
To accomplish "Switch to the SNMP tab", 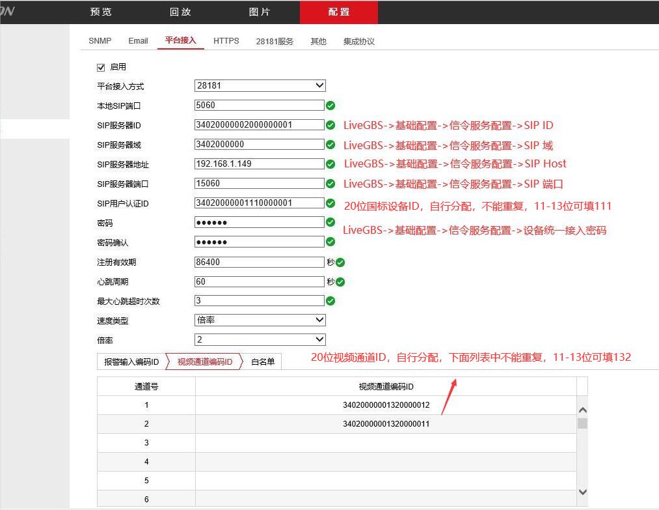I will [100, 41].
